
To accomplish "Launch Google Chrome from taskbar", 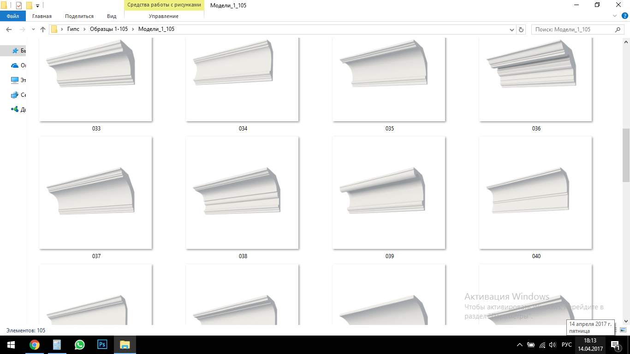I will pos(34,345).
